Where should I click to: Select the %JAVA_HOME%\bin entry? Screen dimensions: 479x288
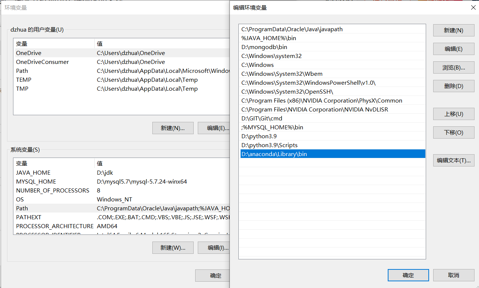click(333, 38)
